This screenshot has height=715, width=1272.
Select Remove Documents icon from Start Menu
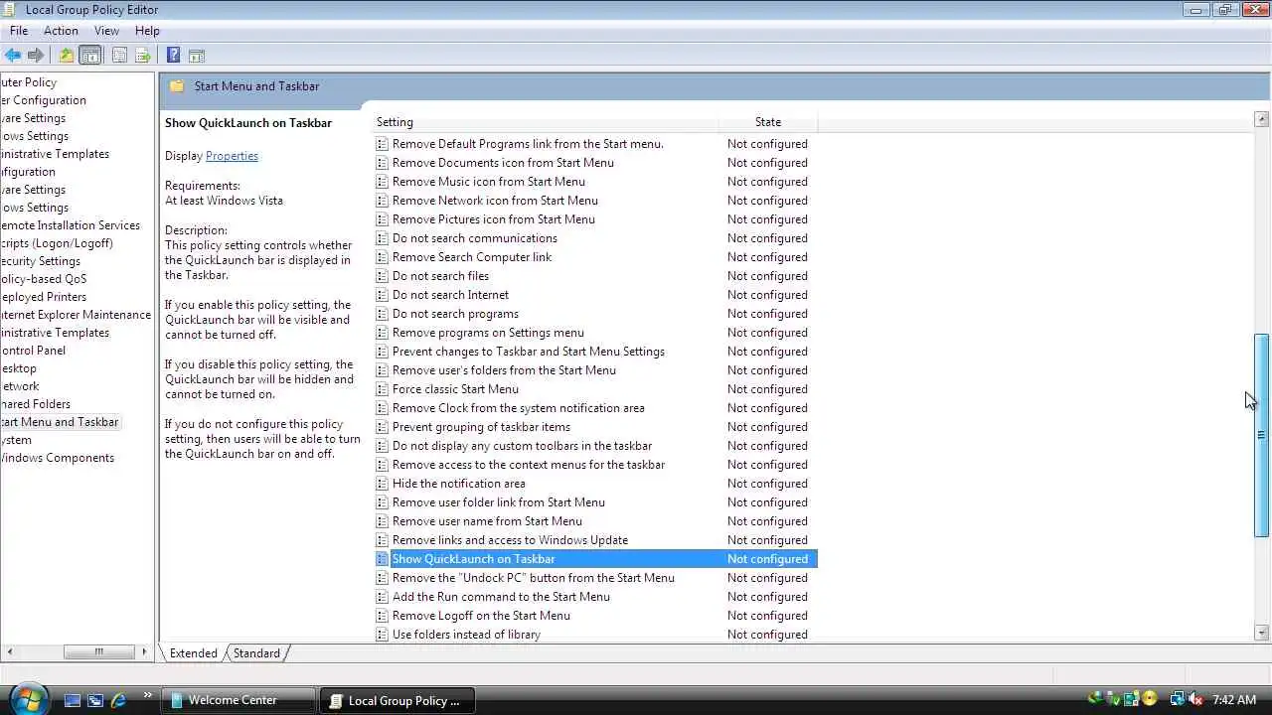503,163
